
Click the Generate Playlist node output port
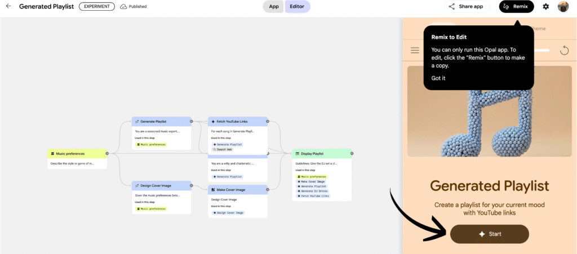click(192, 121)
